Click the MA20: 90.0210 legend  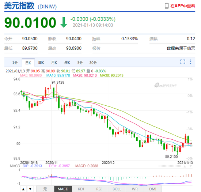click(85, 75)
